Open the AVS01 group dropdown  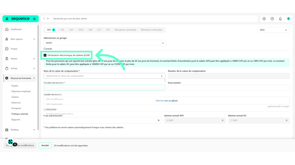click(105, 43)
